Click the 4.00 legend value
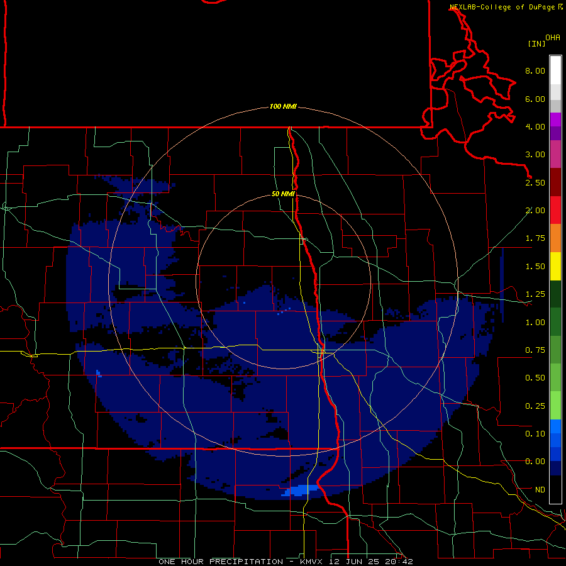Screen dimensions: 566x566 pyautogui.click(x=535, y=126)
